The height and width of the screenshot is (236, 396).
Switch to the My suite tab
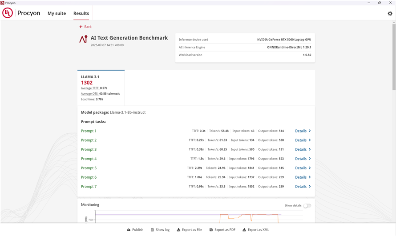[x=57, y=13]
